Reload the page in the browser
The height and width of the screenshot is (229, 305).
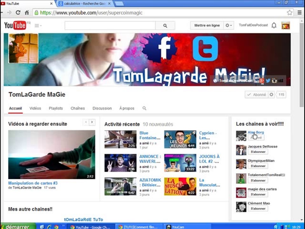[18, 13]
